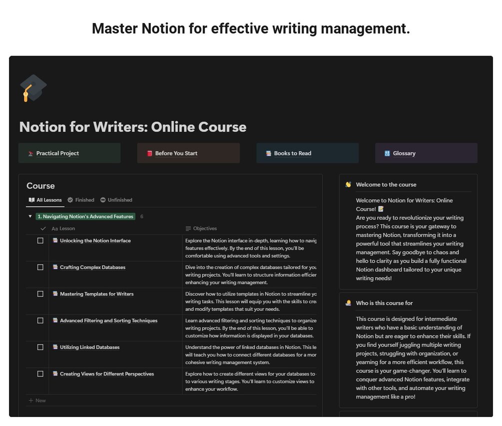Screen dimensions: 502x426
Task: Open the Mastering Templates for Writers lesson
Action: point(97,294)
